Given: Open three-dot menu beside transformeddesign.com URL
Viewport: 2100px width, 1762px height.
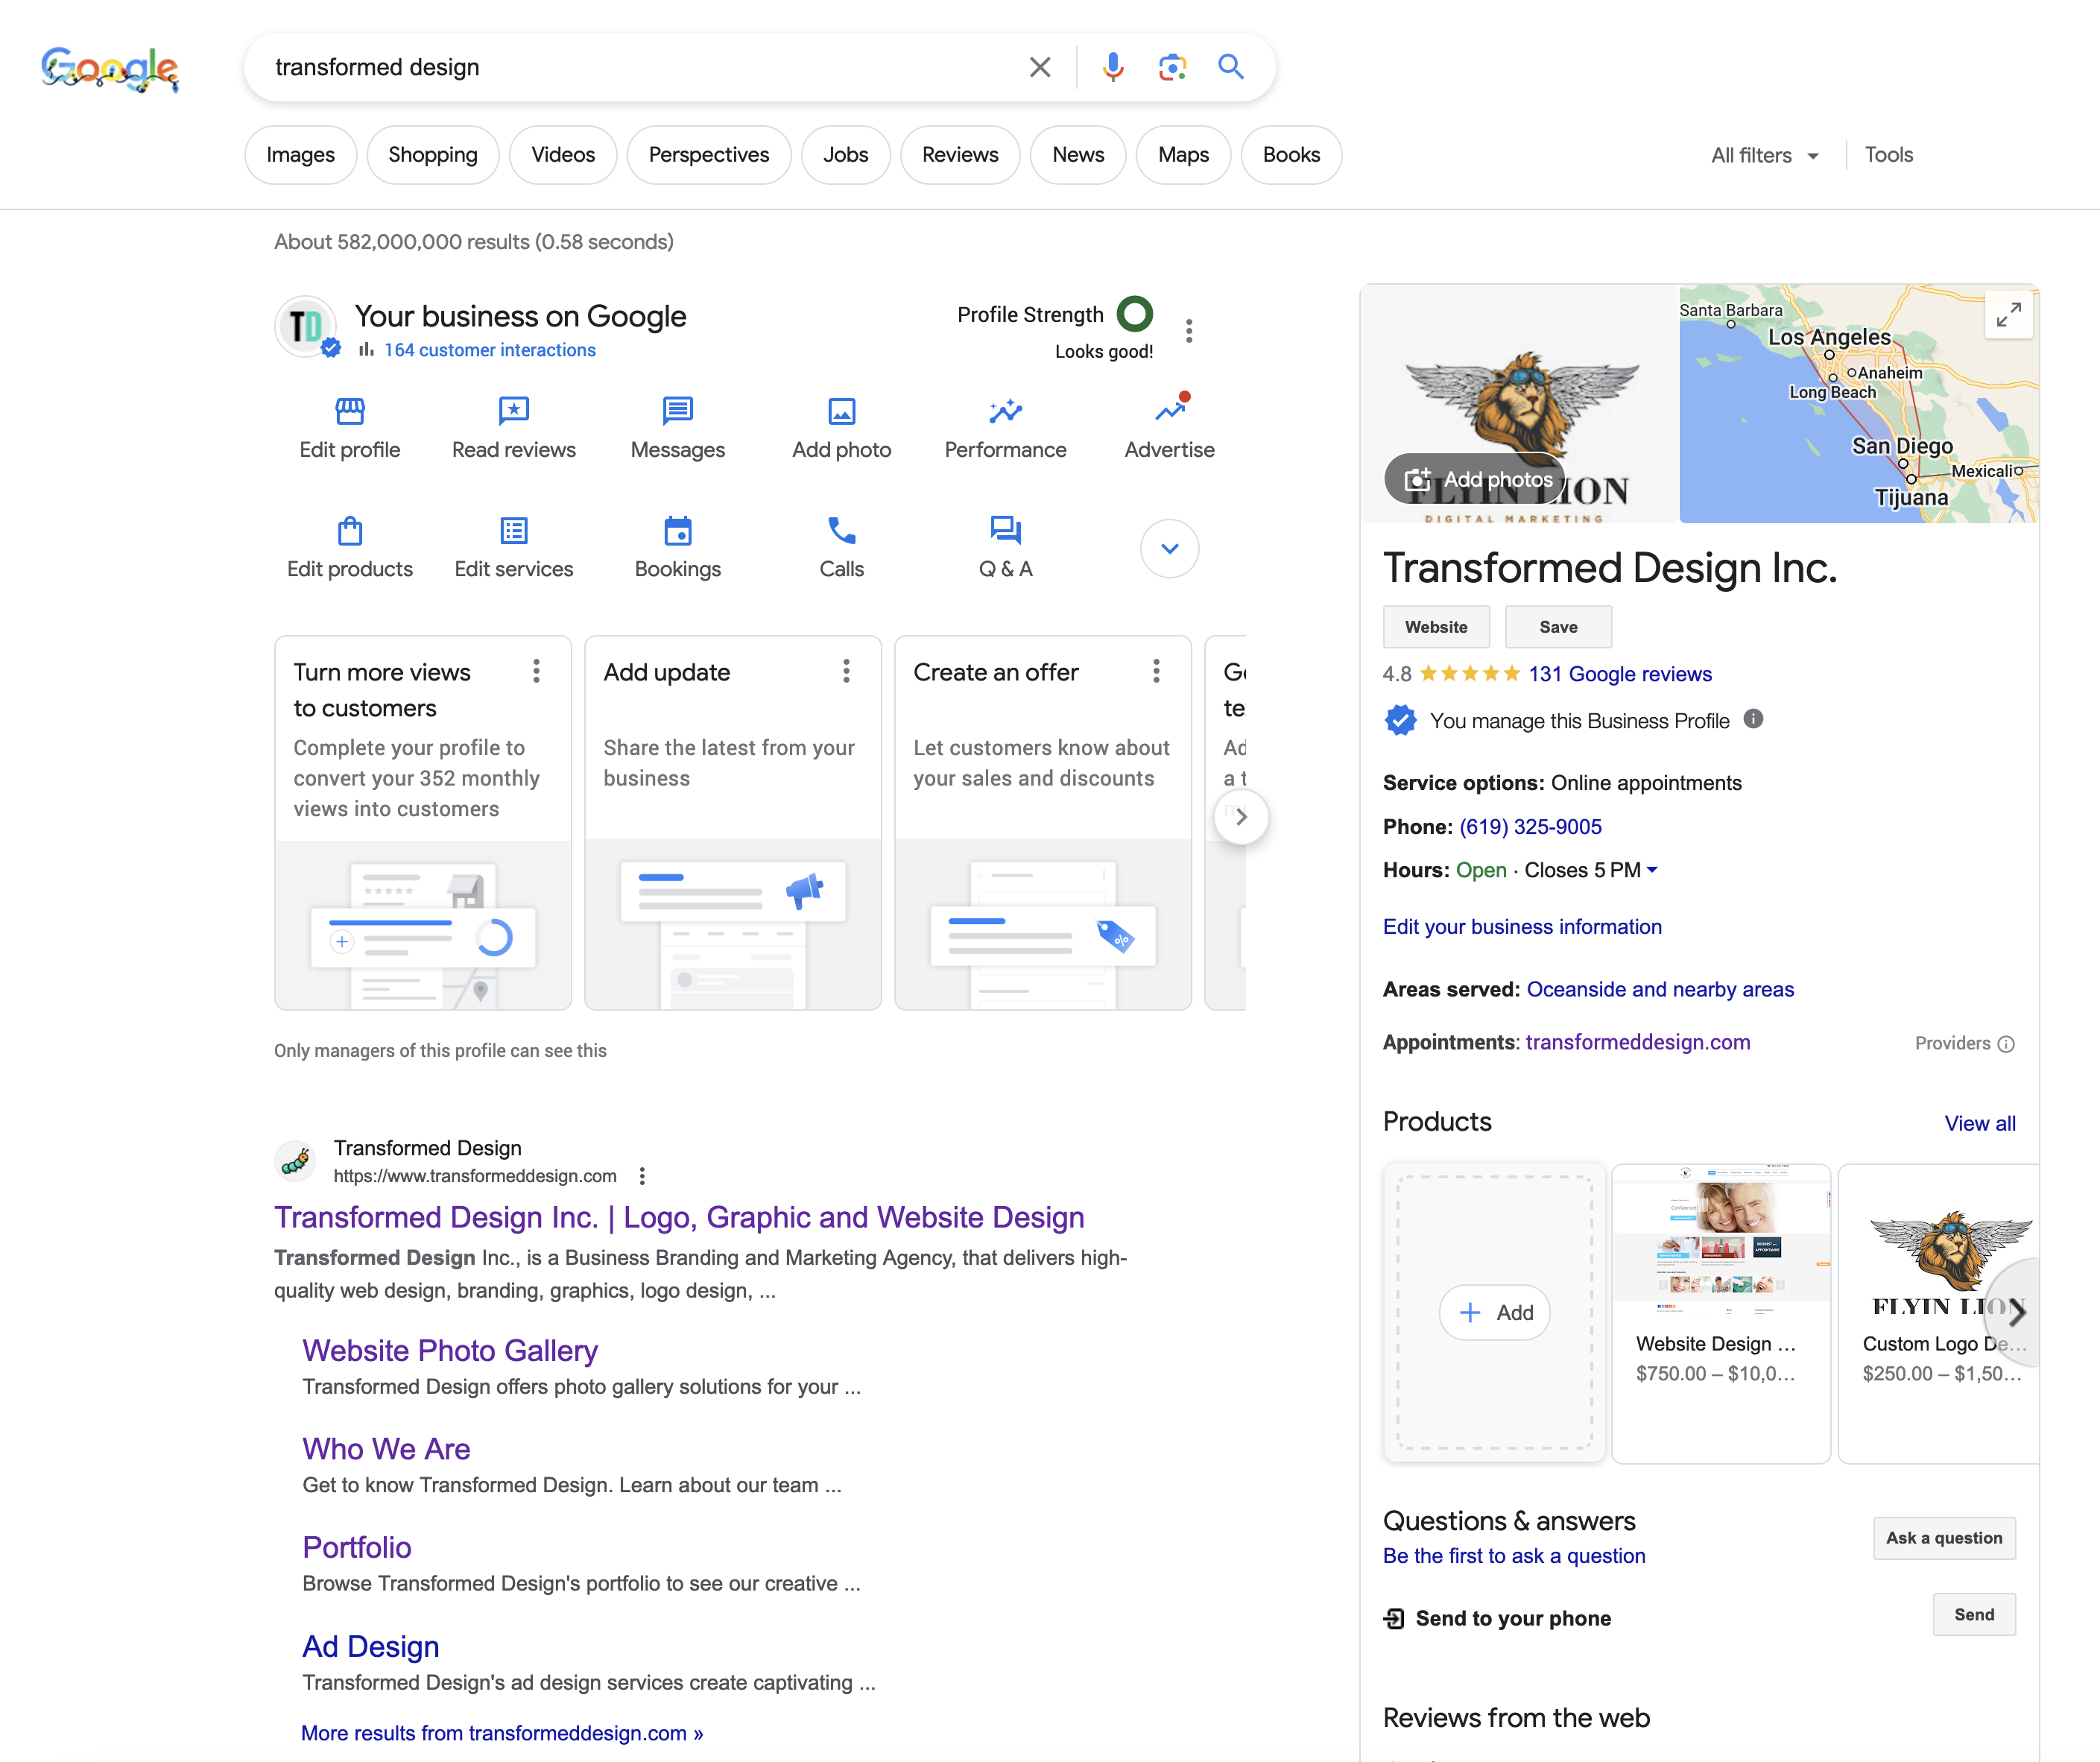Looking at the screenshot, I should point(642,1176).
